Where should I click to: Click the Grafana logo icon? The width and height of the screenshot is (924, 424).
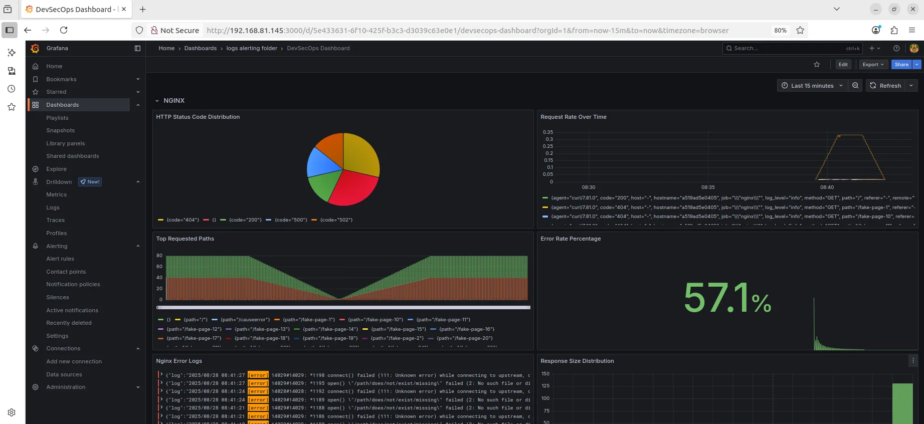(x=35, y=48)
